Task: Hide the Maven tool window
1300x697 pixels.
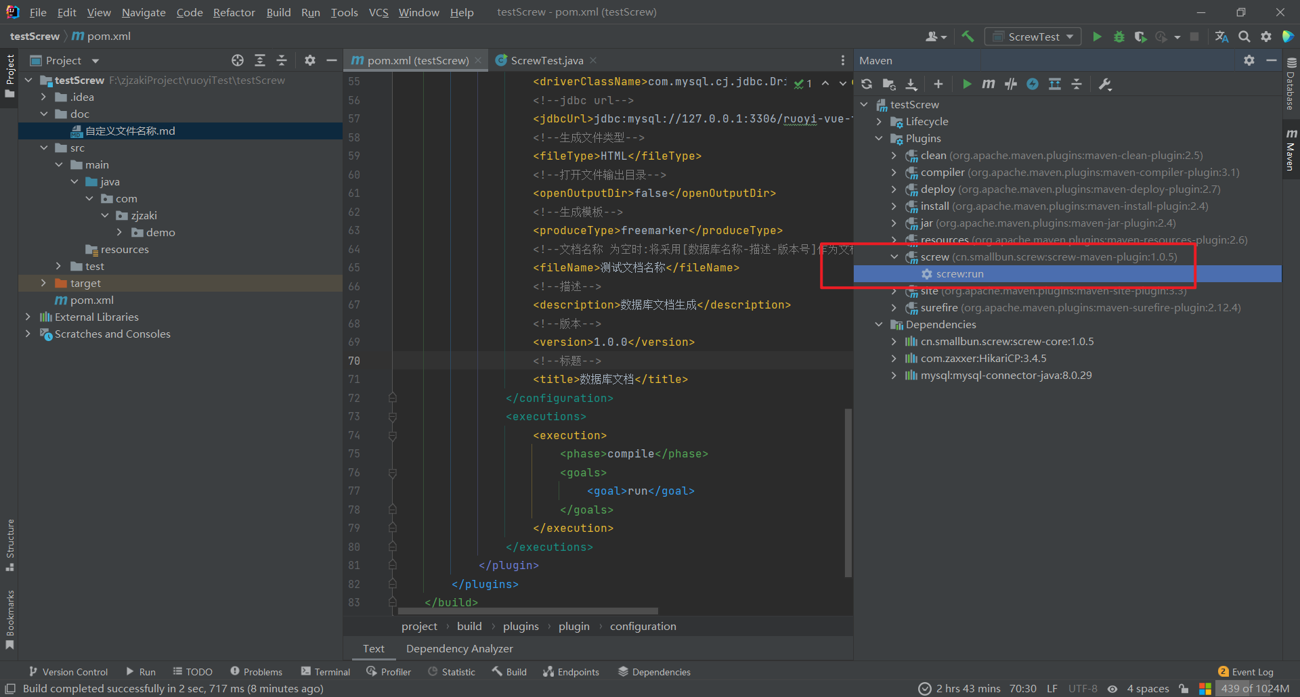Action: click(1272, 60)
